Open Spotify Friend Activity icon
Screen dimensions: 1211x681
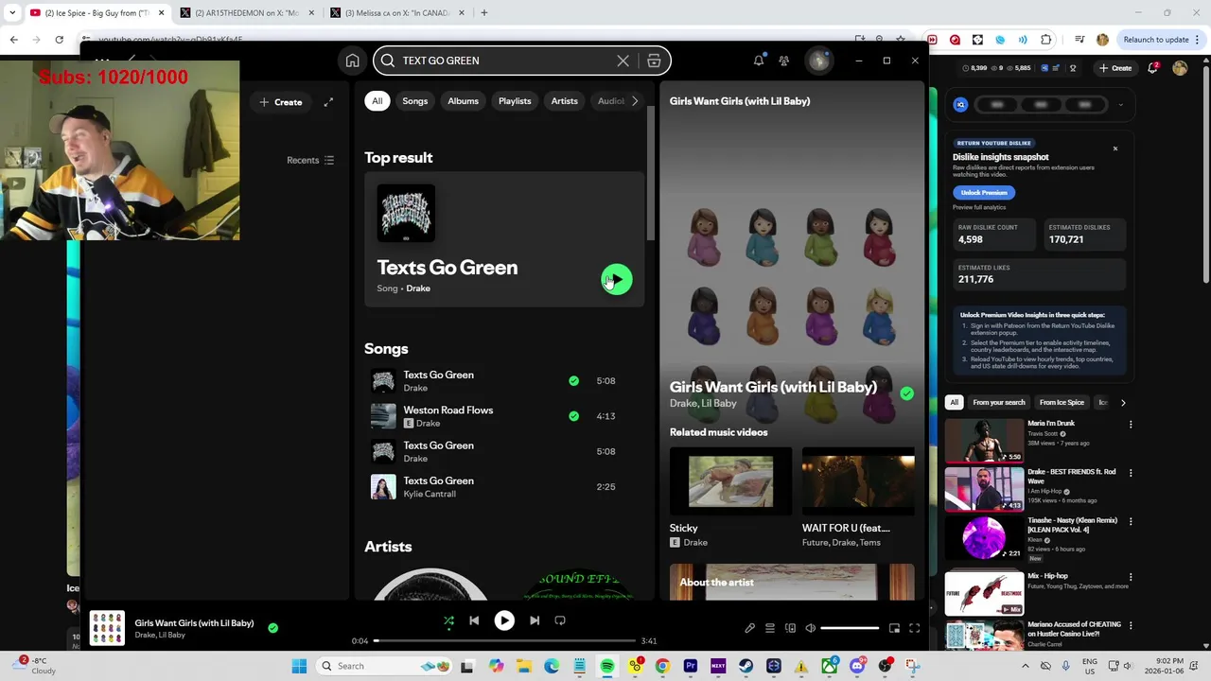[x=784, y=61]
